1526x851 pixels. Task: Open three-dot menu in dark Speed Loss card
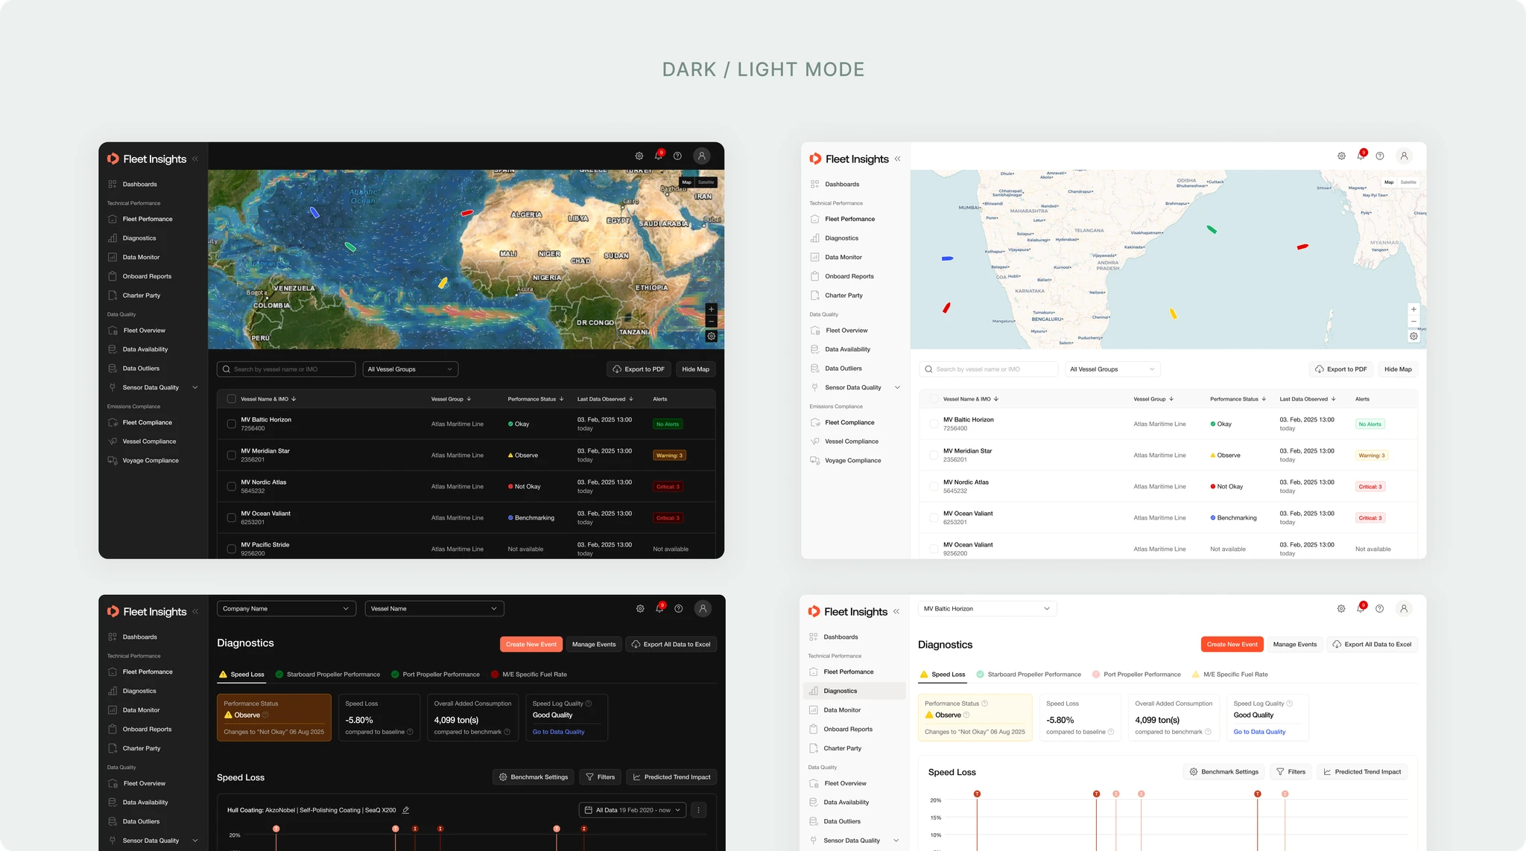click(698, 810)
